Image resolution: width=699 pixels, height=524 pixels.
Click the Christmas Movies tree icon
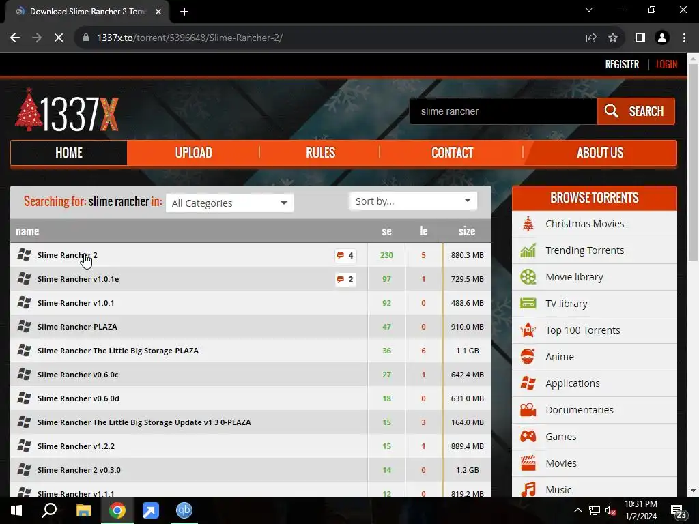click(528, 224)
